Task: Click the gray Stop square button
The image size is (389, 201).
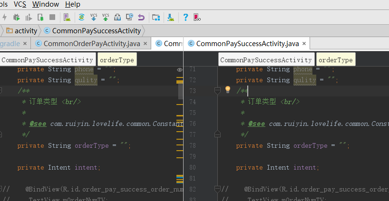Action: click(52, 17)
